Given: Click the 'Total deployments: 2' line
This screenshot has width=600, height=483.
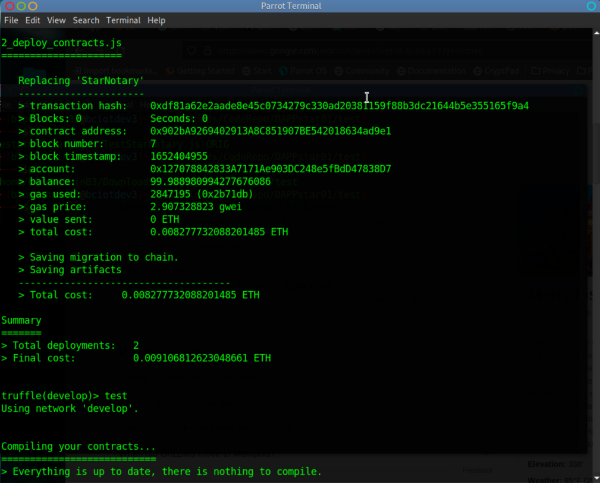Looking at the screenshot, I should click(70, 346).
